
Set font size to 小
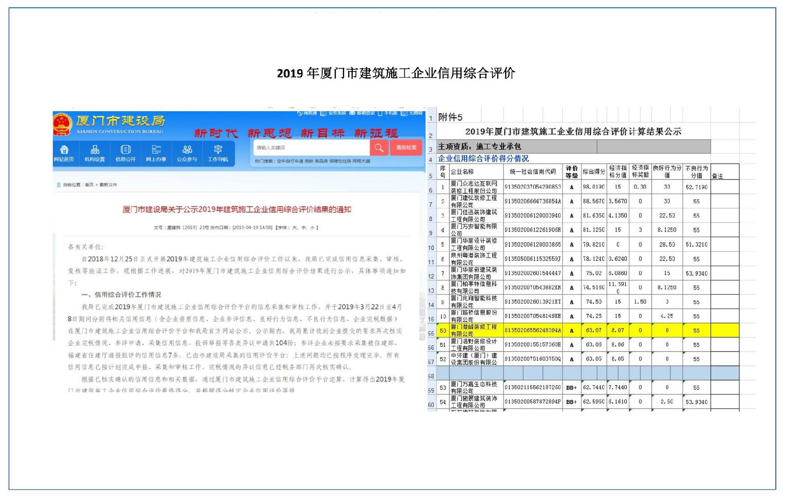point(313,227)
